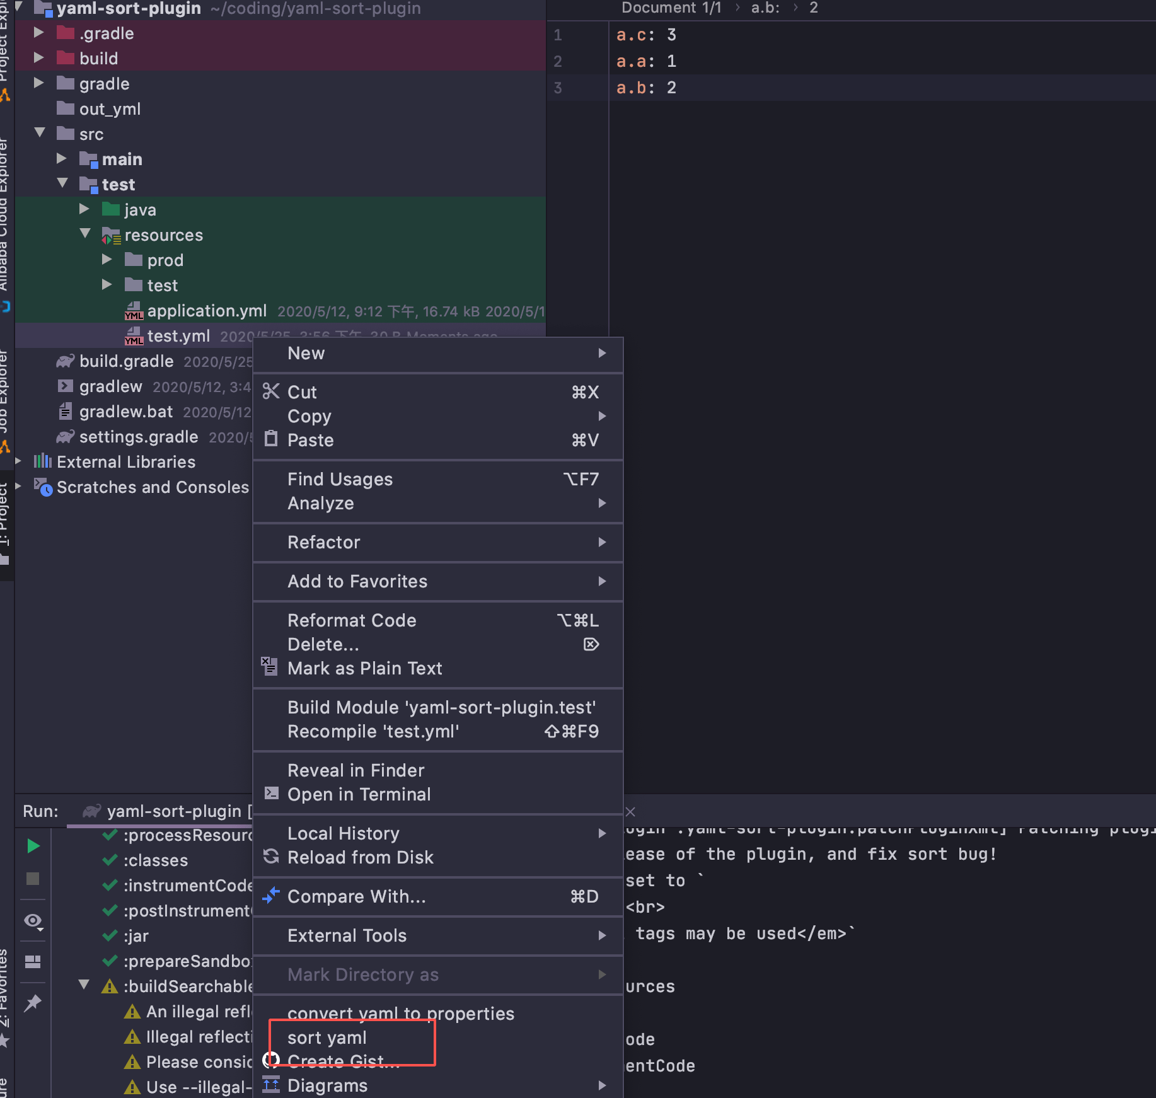Click the a.b breadcrumb in the editor header

[x=765, y=8]
